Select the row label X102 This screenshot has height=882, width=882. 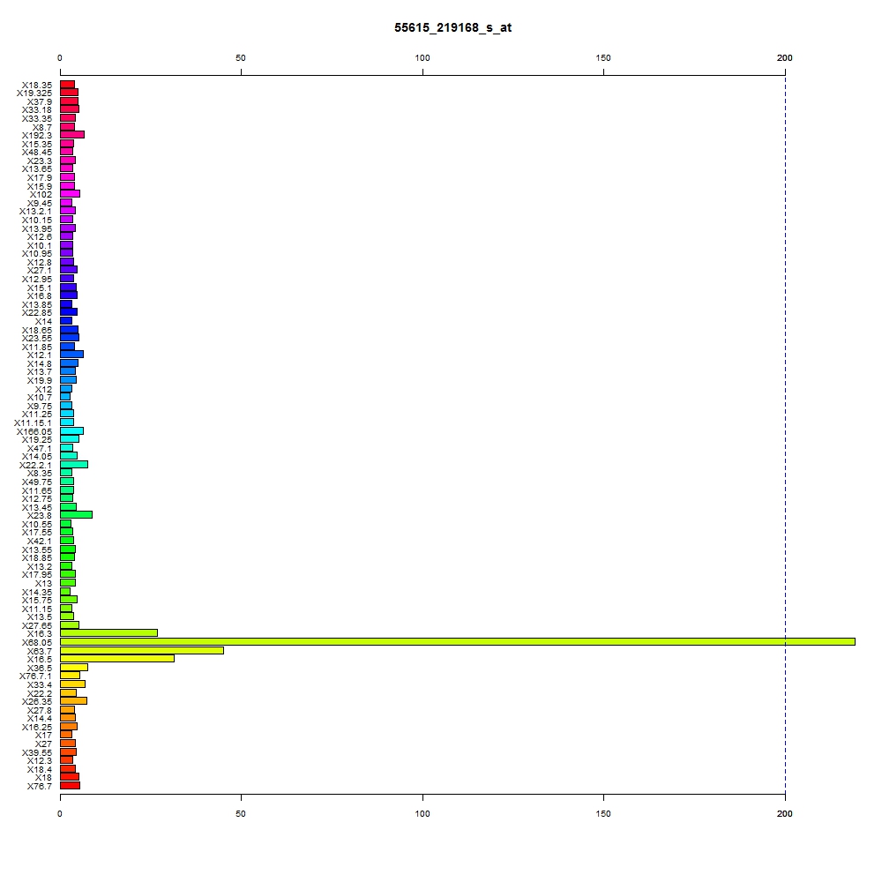tap(41, 195)
